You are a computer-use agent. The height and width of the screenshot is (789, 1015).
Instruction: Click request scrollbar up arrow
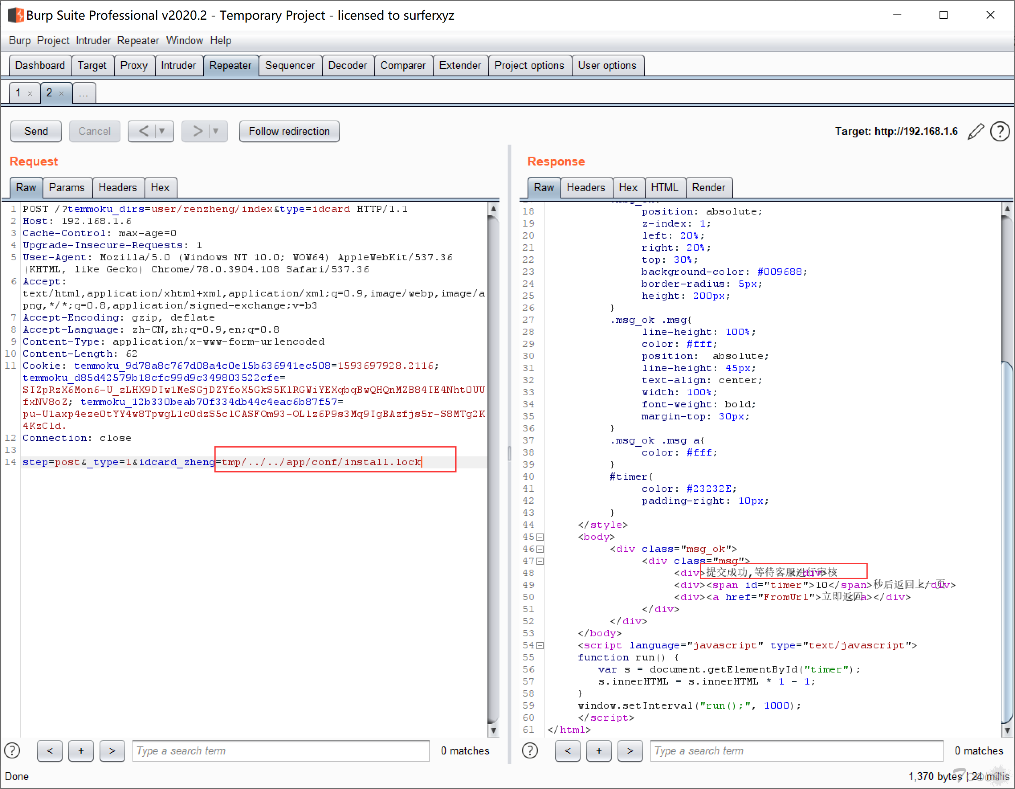(493, 209)
